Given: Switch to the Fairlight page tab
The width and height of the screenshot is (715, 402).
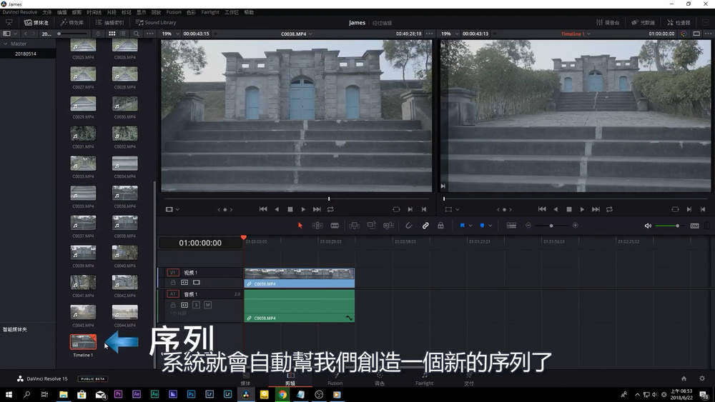Looking at the screenshot, I should coord(424,379).
